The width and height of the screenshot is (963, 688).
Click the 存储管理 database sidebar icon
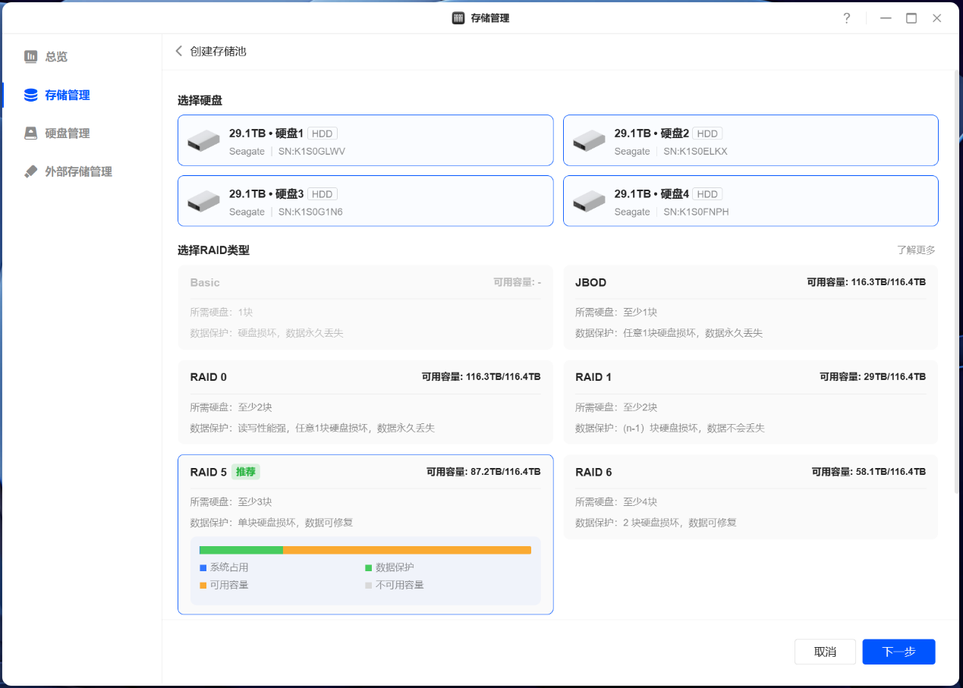(30, 95)
